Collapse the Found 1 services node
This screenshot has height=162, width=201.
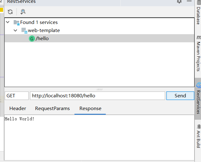[8, 22]
